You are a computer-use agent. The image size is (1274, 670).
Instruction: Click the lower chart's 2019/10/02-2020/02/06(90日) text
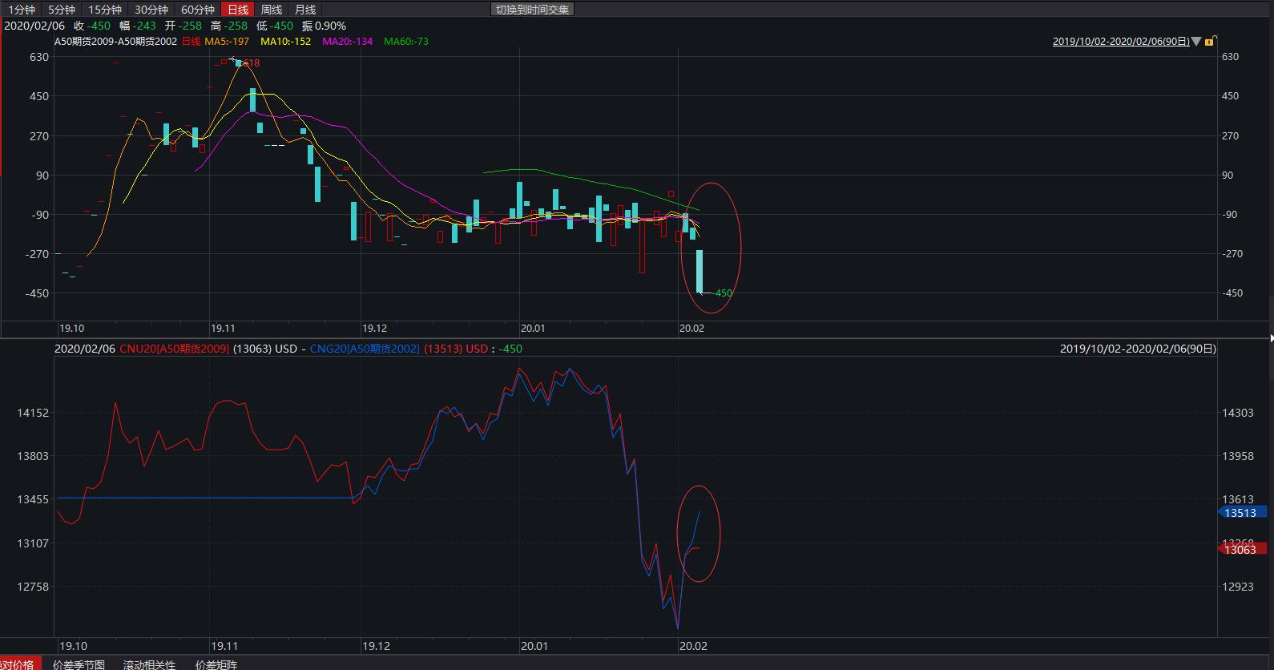click(1138, 349)
